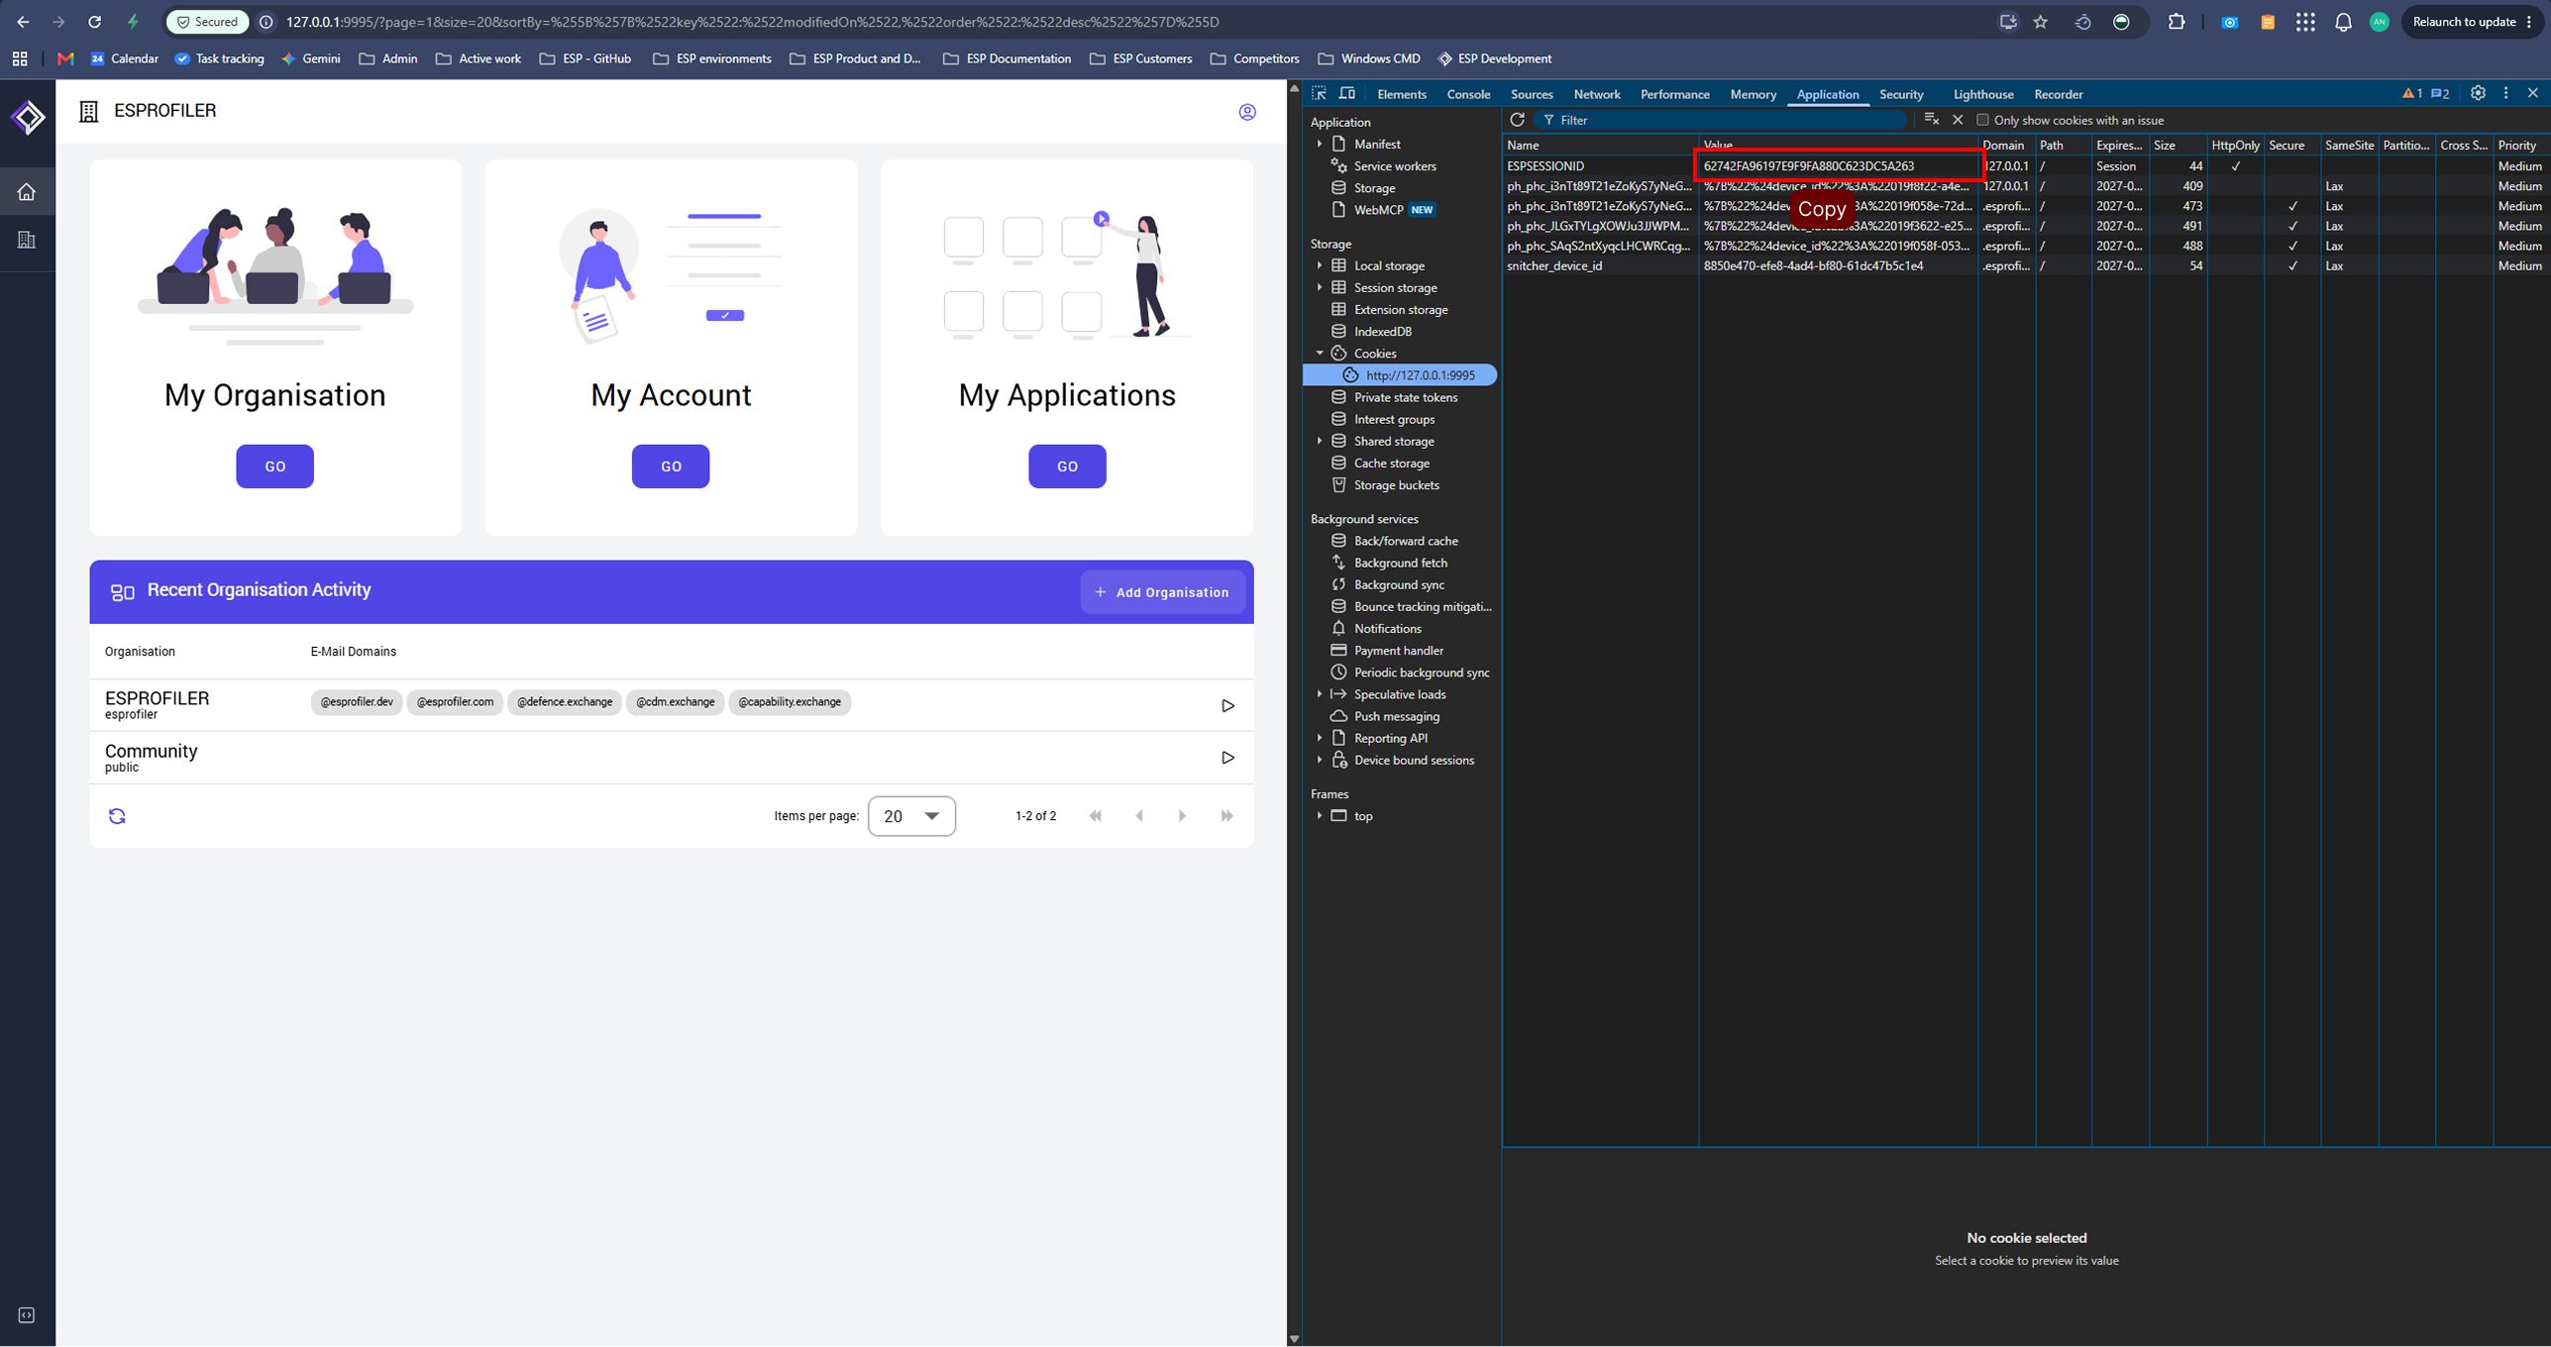
Task: Click the cookie Filter input field
Action: [x=1719, y=120]
